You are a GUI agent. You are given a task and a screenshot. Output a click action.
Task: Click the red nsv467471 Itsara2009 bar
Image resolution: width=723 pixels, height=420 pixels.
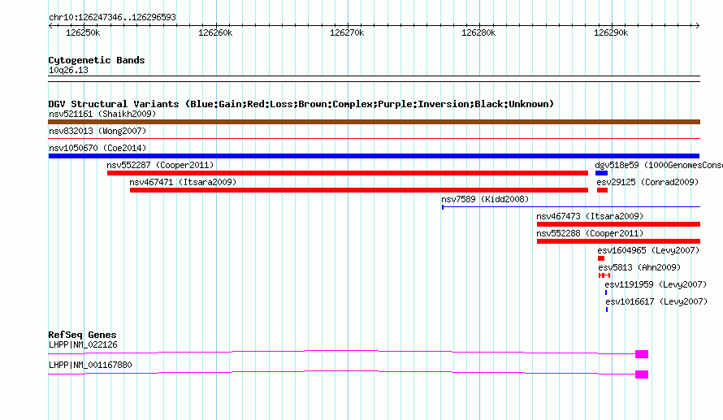359,190
